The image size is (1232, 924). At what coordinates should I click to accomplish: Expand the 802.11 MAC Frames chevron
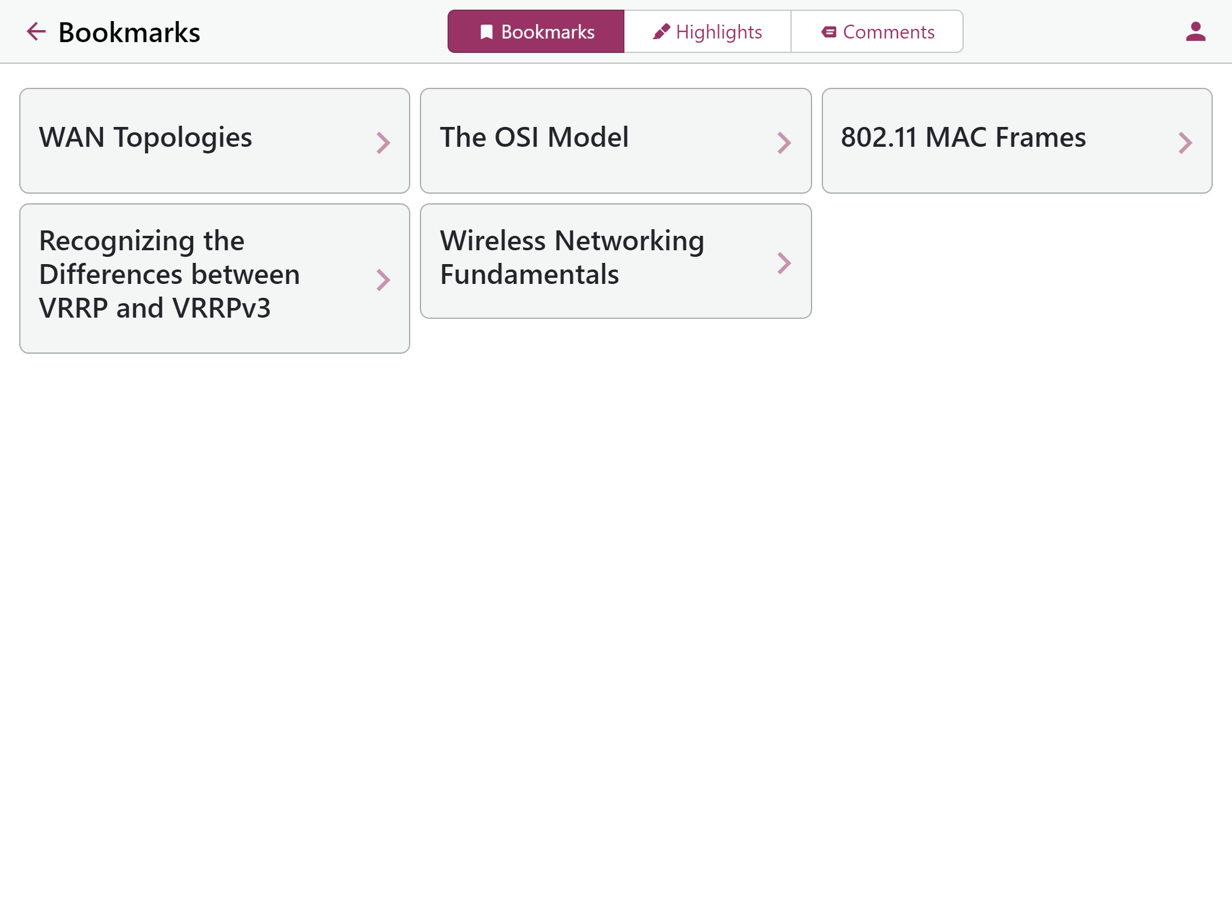coord(1185,143)
